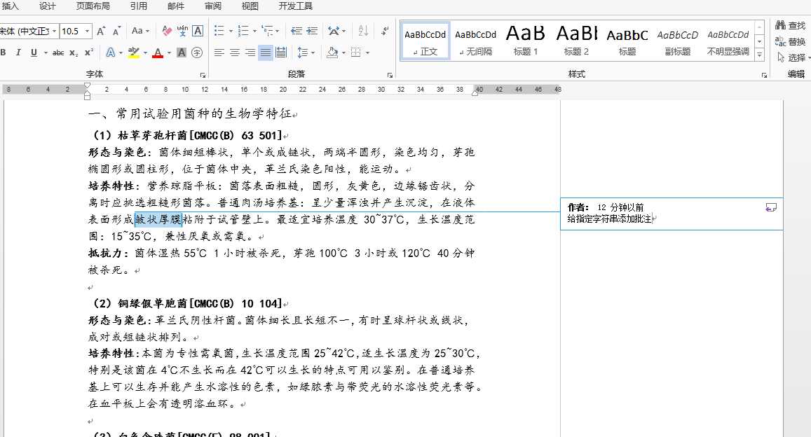Image resolution: width=811 pixels, height=437 pixels.
Task: Apply yellow text highlight color
Action: [133, 52]
